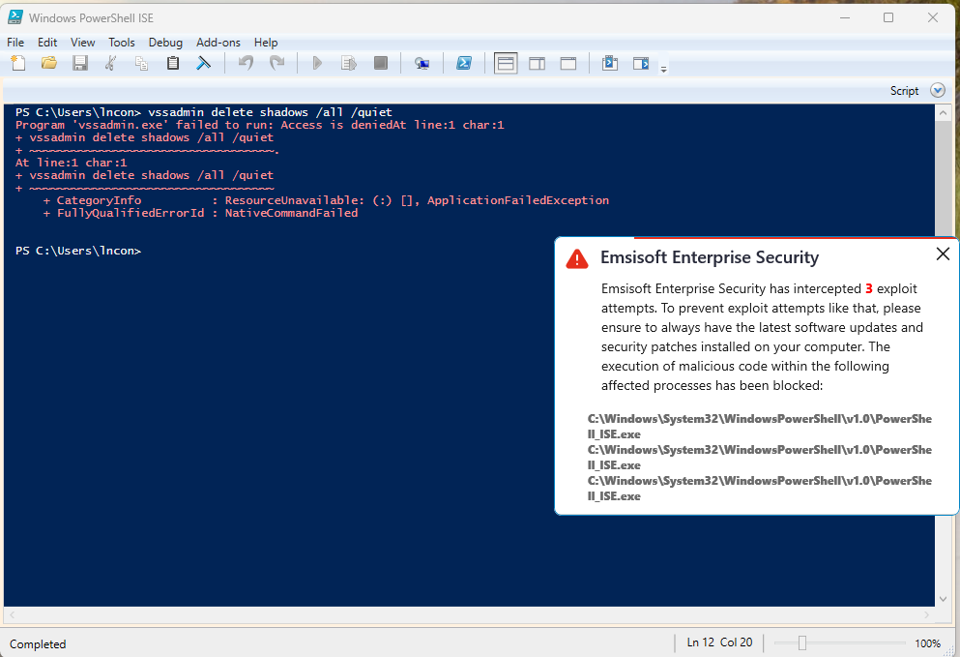960x657 pixels.
Task: Click the zoom slider thumb
Action: coord(802,642)
